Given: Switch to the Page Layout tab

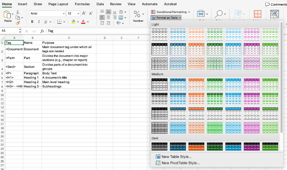Looking at the screenshot, I should point(58,4).
